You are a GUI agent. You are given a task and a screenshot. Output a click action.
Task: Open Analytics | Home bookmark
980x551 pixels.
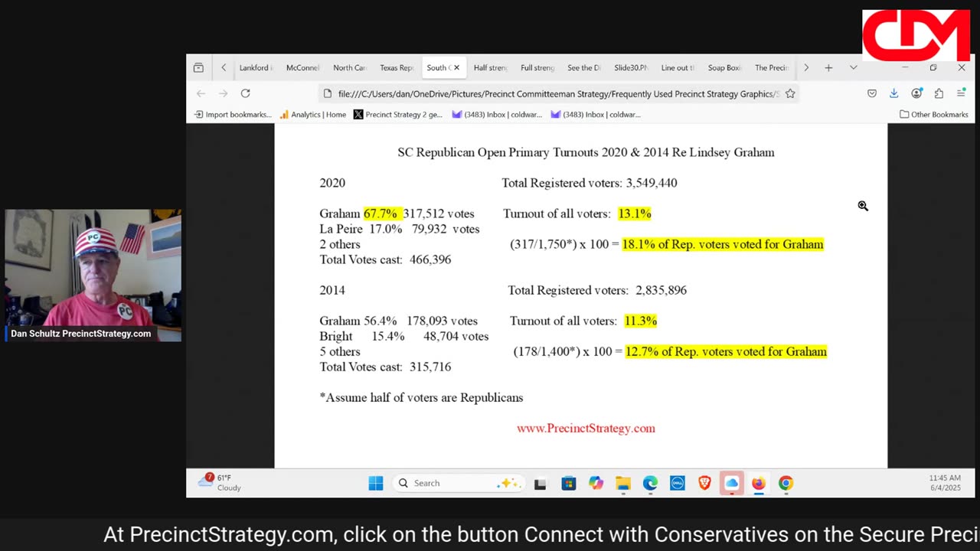point(312,115)
